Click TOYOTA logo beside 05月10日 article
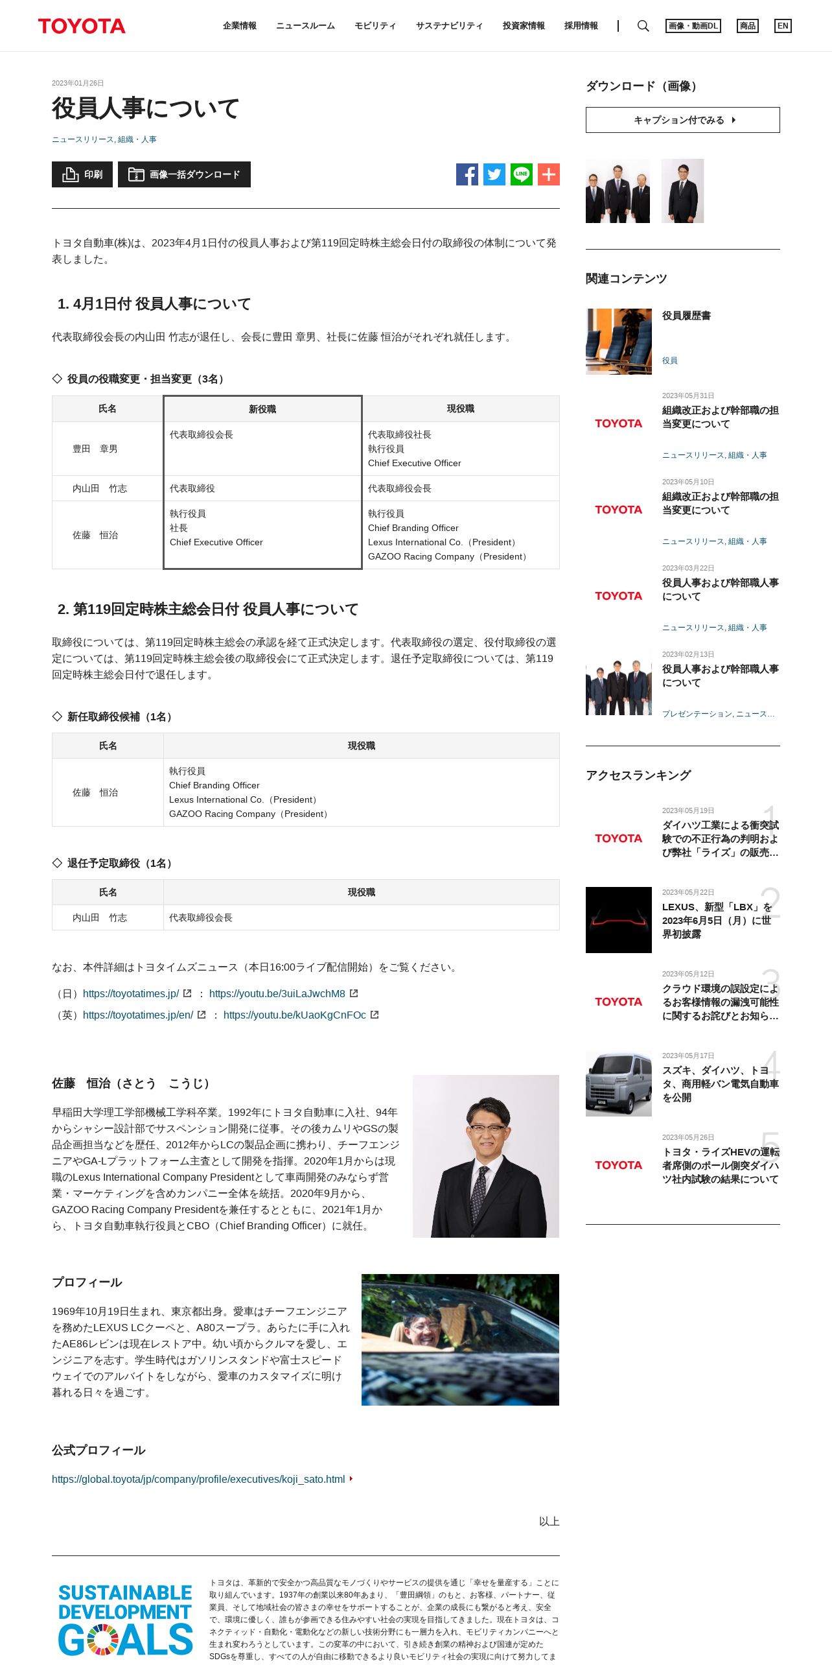The image size is (832, 1665). [x=619, y=510]
